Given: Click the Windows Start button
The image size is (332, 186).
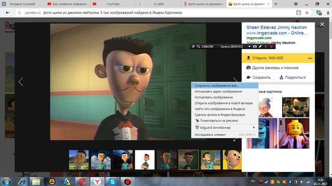Looking at the screenshot, I should coord(6,181).
